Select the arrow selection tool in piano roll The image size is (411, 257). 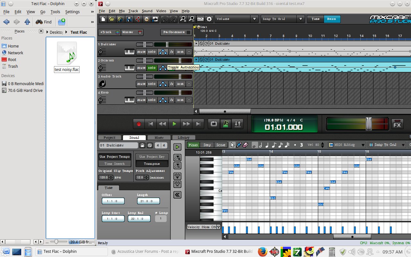(x=232, y=145)
